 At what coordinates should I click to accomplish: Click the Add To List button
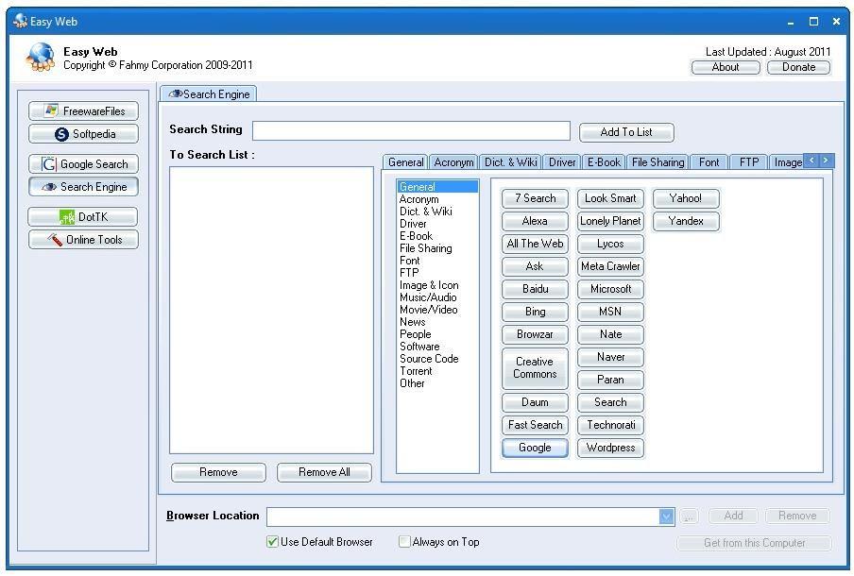626,132
